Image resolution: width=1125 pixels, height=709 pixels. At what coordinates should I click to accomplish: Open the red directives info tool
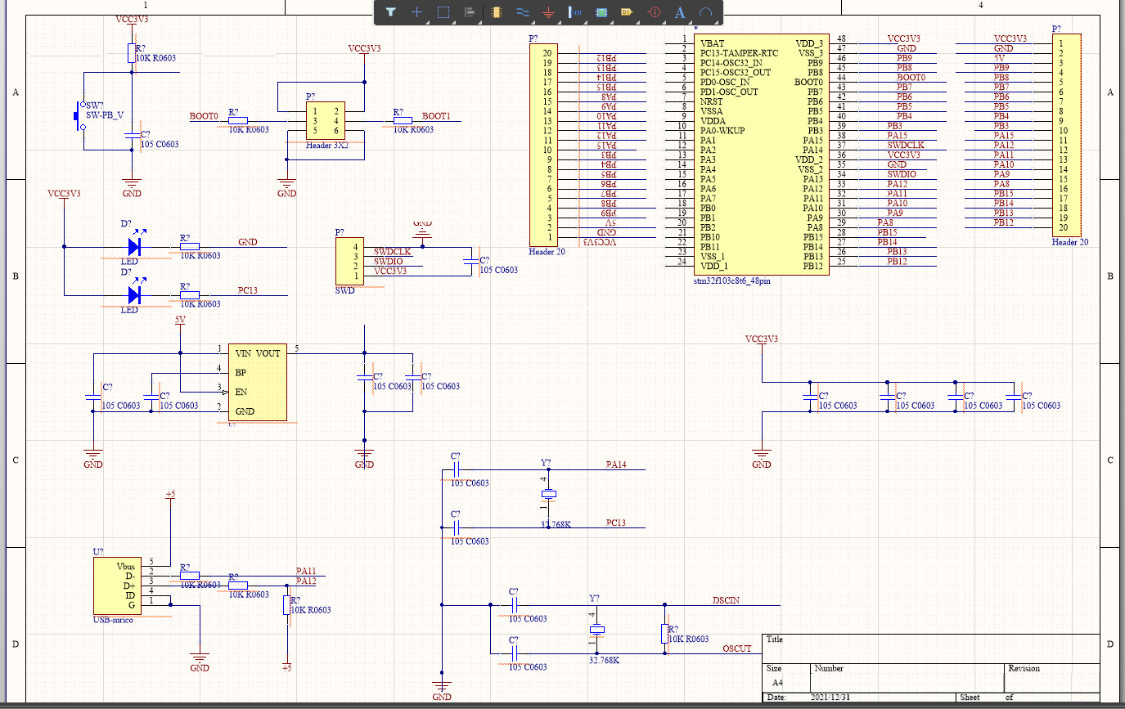pyautogui.click(x=653, y=12)
